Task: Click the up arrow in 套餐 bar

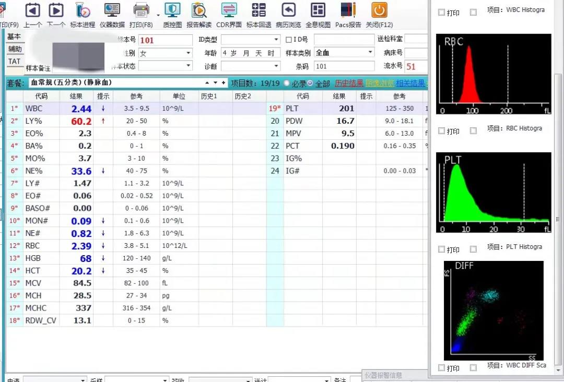Action: point(207,82)
